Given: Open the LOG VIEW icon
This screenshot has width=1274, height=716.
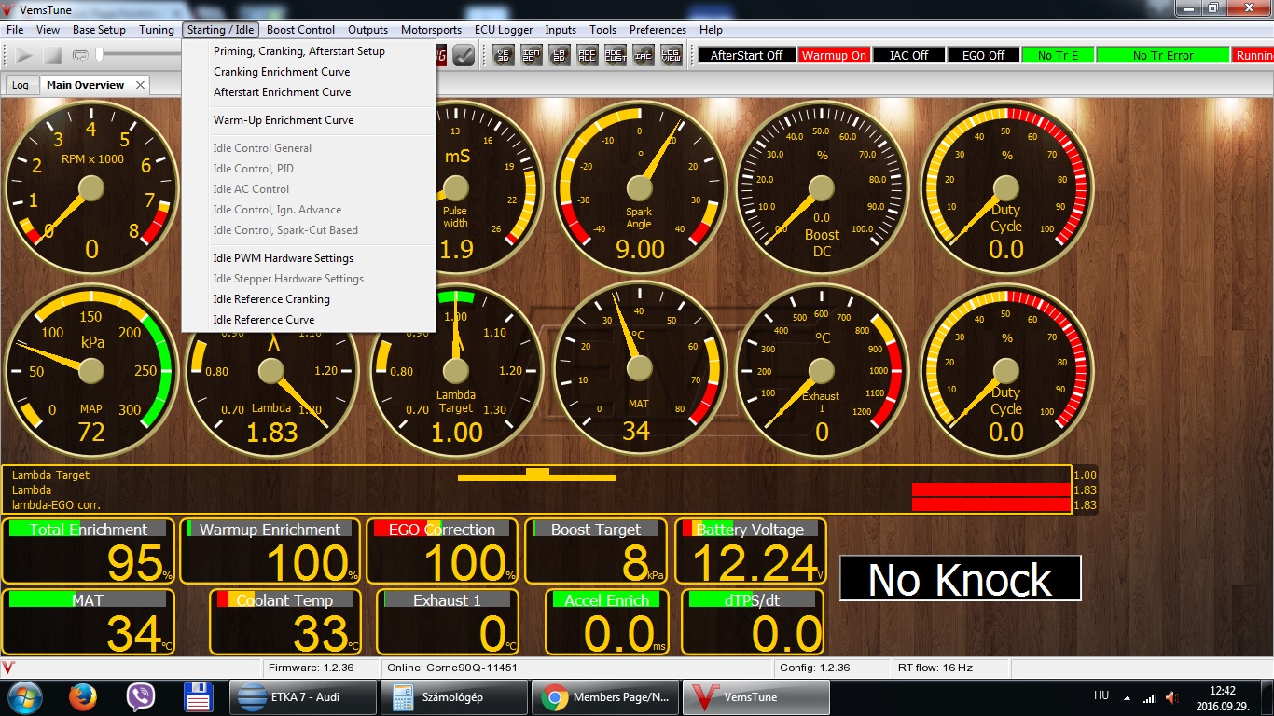Looking at the screenshot, I should pos(672,55).
